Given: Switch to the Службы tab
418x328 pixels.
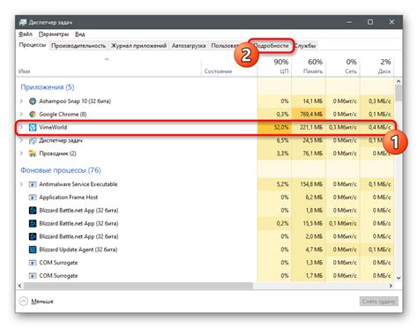Looking at the screenshot, I should click(306, 46).
